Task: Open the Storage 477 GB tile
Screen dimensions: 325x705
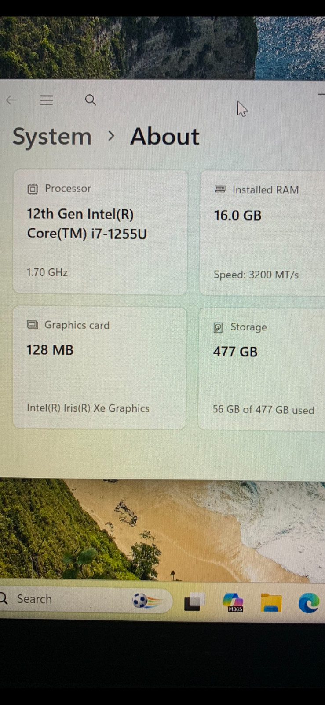Action: click(262, 369)
